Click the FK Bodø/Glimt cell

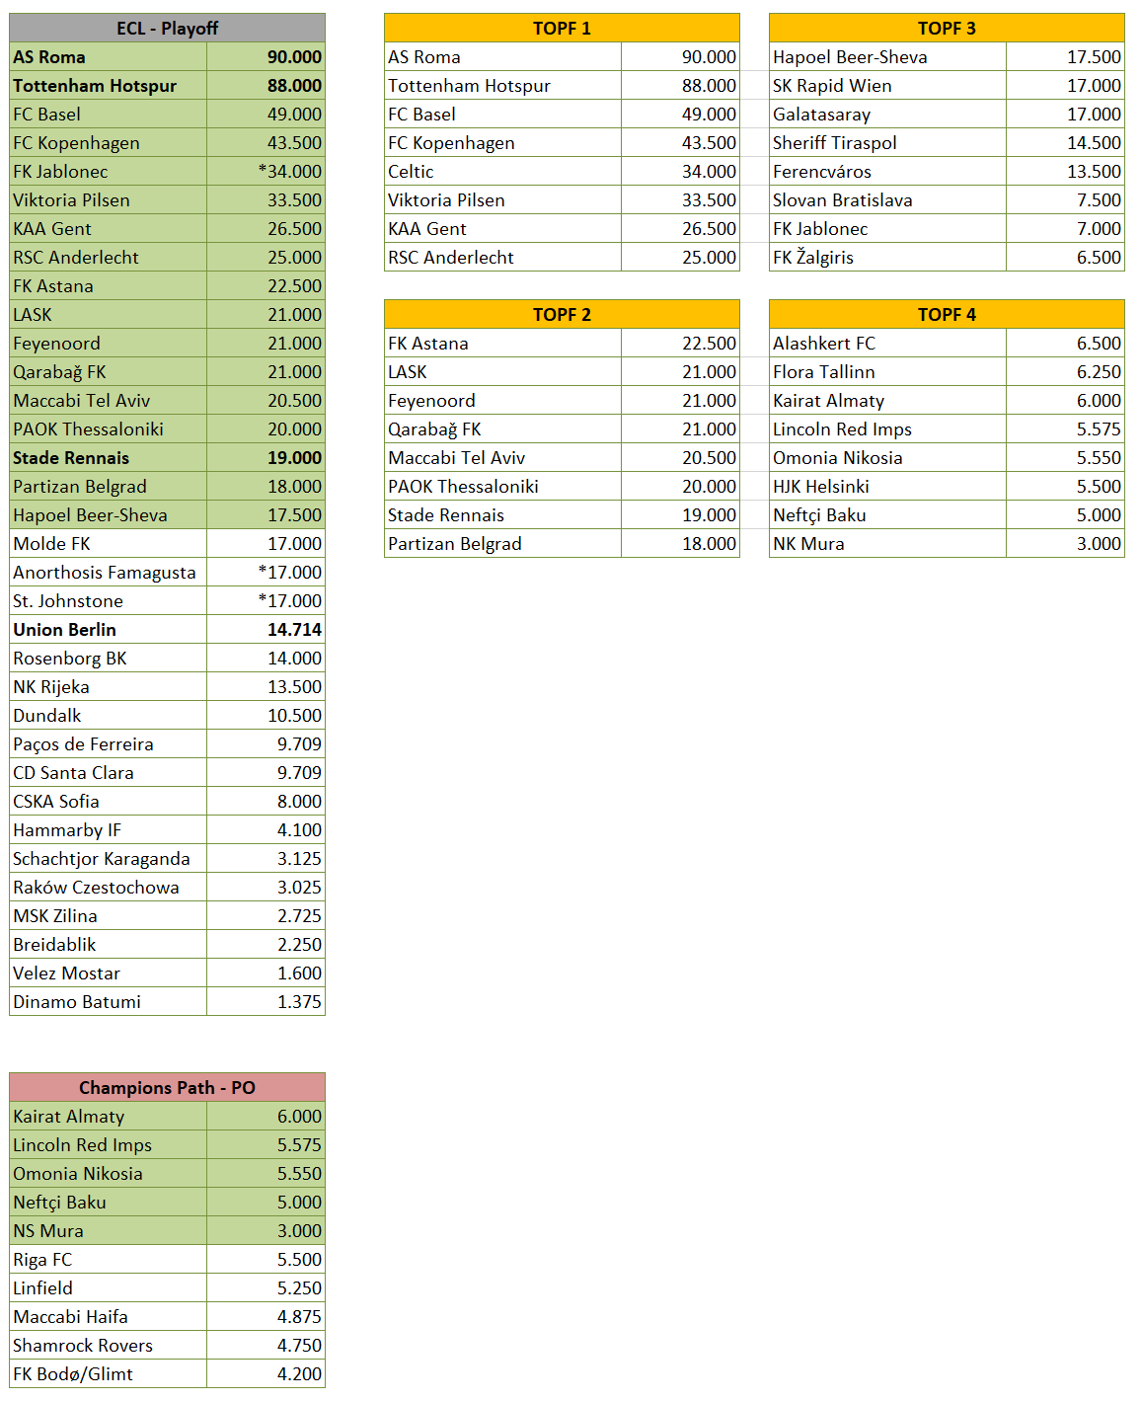[x=109, y=1373]
